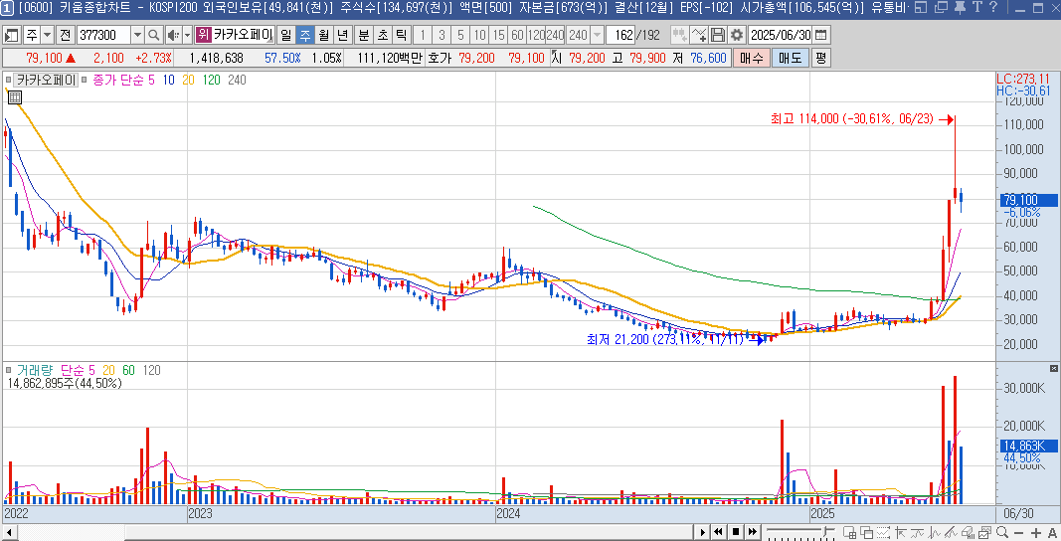
Task: Click the 매수 buy button
Action: [751, 59]
